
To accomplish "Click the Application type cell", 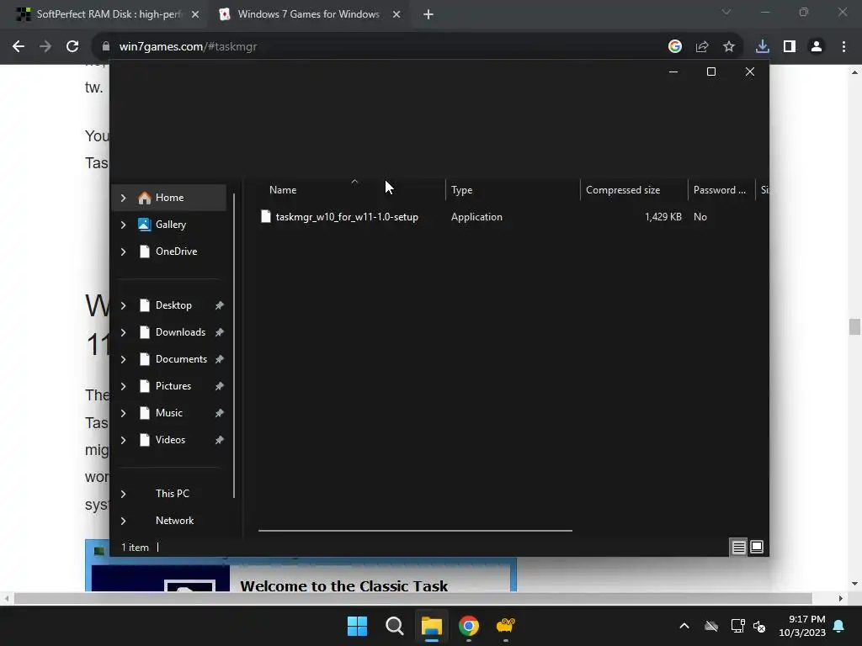I will pyautogui.click(x=476, y=217).
